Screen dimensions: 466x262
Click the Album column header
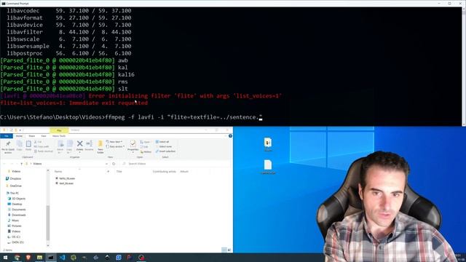point(184,172)
